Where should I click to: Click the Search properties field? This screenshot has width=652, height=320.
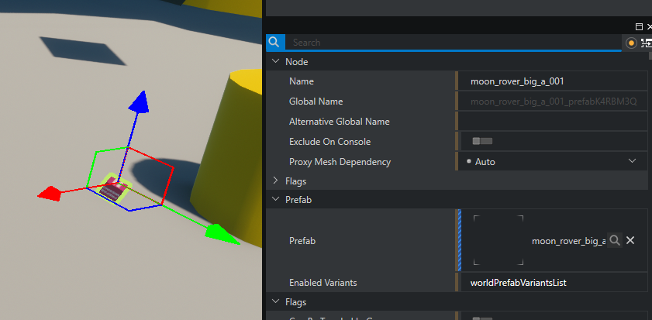click(454, 43)
